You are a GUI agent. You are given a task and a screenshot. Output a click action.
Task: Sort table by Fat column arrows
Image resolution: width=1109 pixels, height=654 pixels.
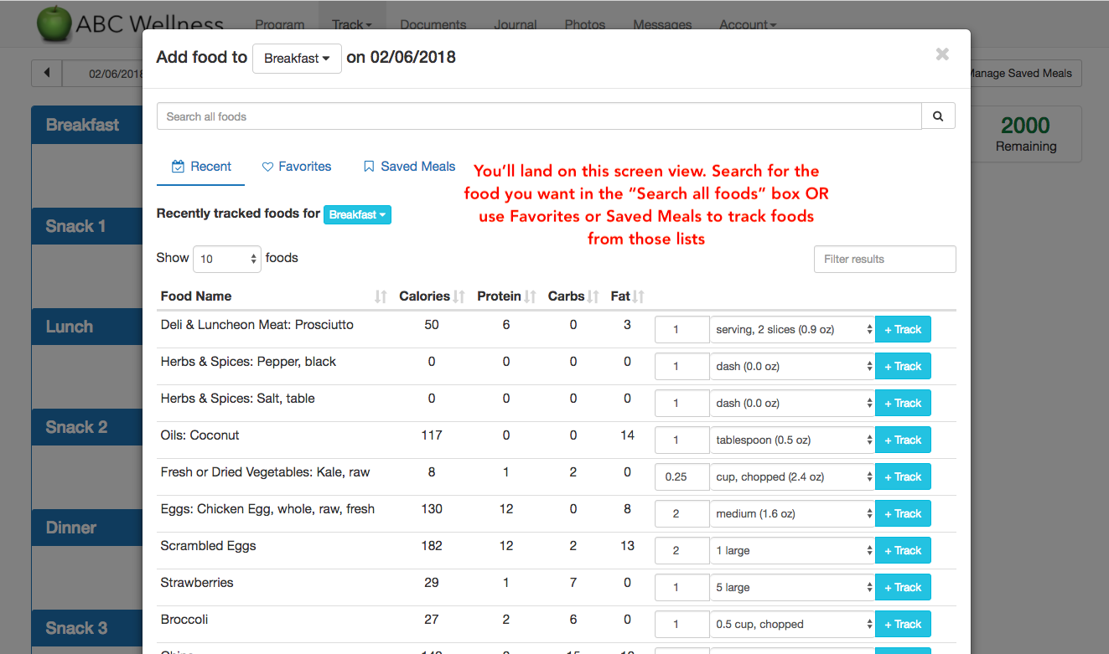pos(639,296)
